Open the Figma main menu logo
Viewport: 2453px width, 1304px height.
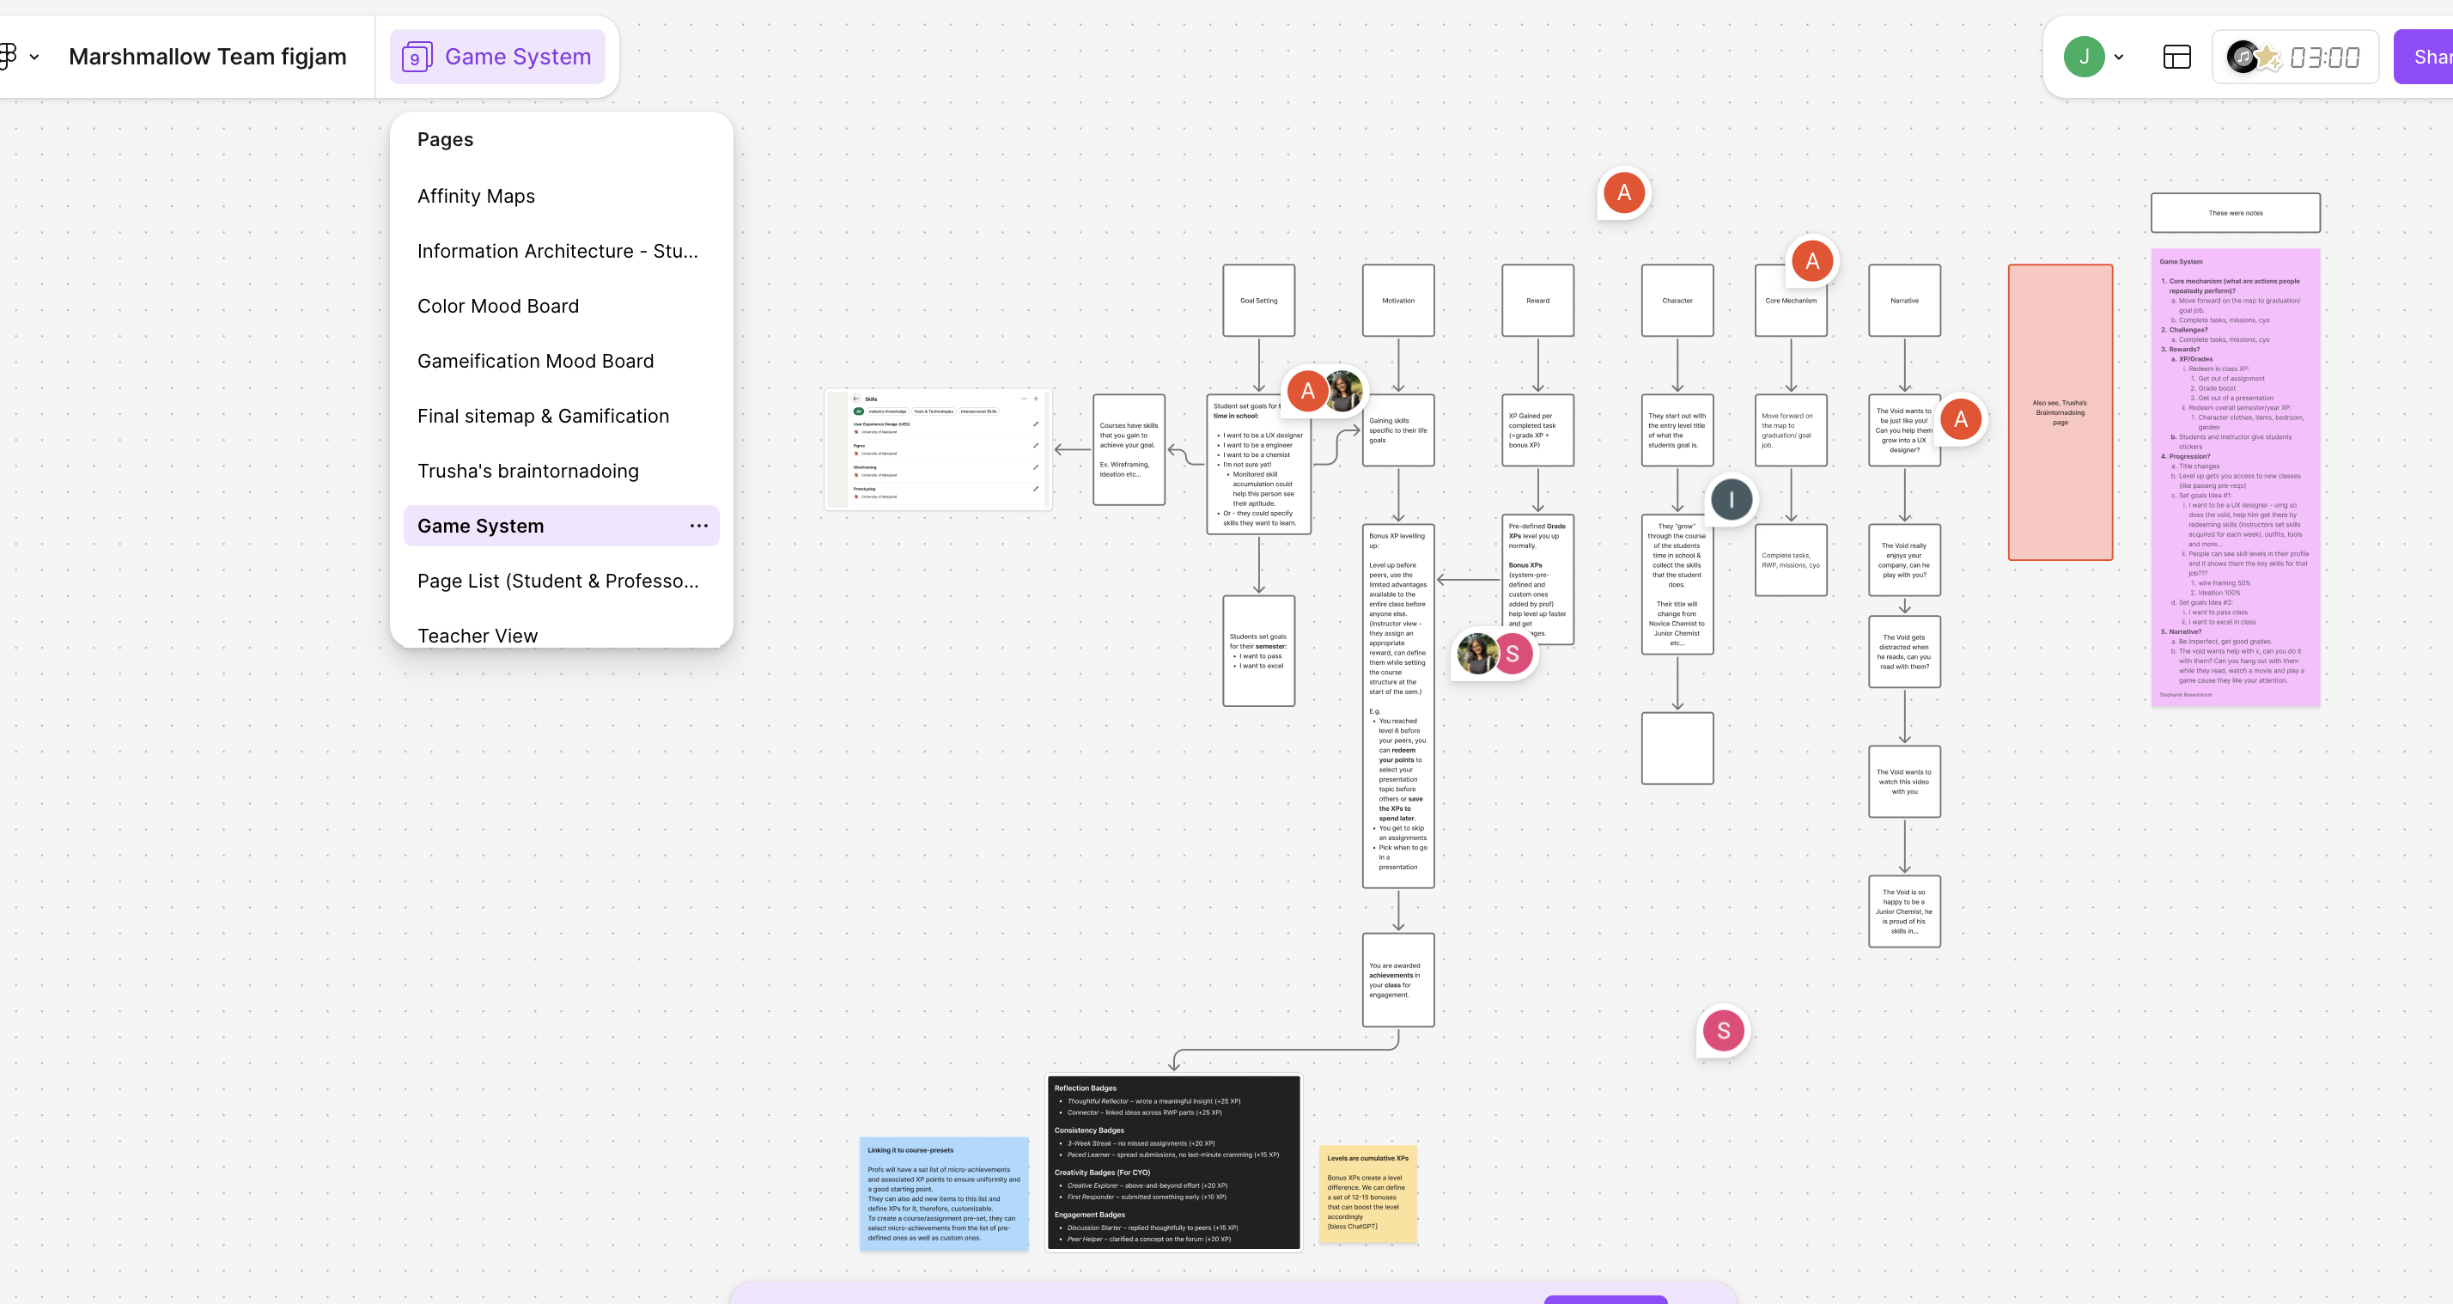pyautogui.click(x=9, y=56)
